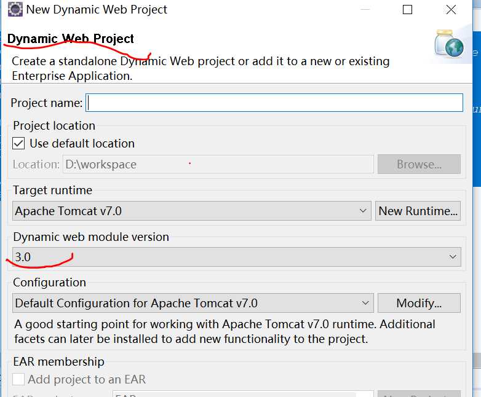Maximize the New Dynamic Web Project dialog
Screen dimensions: 481x397
tap(407, 10)
